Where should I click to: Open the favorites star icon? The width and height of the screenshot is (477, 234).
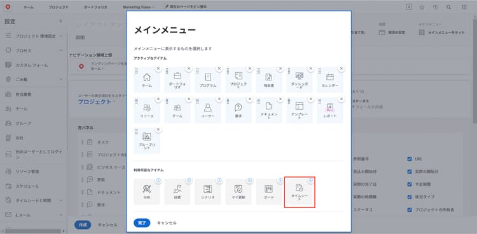click(x=422, y=7)
